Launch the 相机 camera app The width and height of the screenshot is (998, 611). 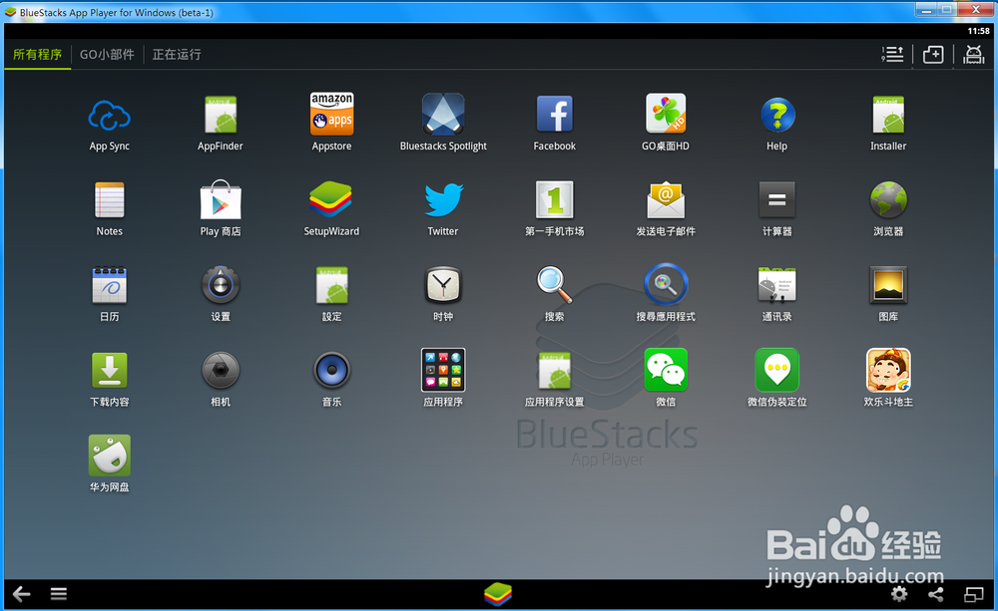(221, 371)
